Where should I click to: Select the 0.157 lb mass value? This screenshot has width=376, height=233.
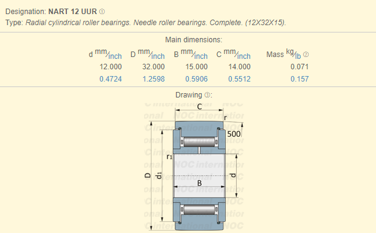coord(299,79)
